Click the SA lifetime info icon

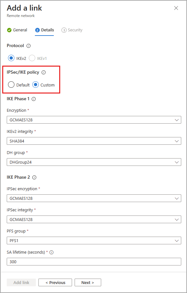[x=51, y=252]
